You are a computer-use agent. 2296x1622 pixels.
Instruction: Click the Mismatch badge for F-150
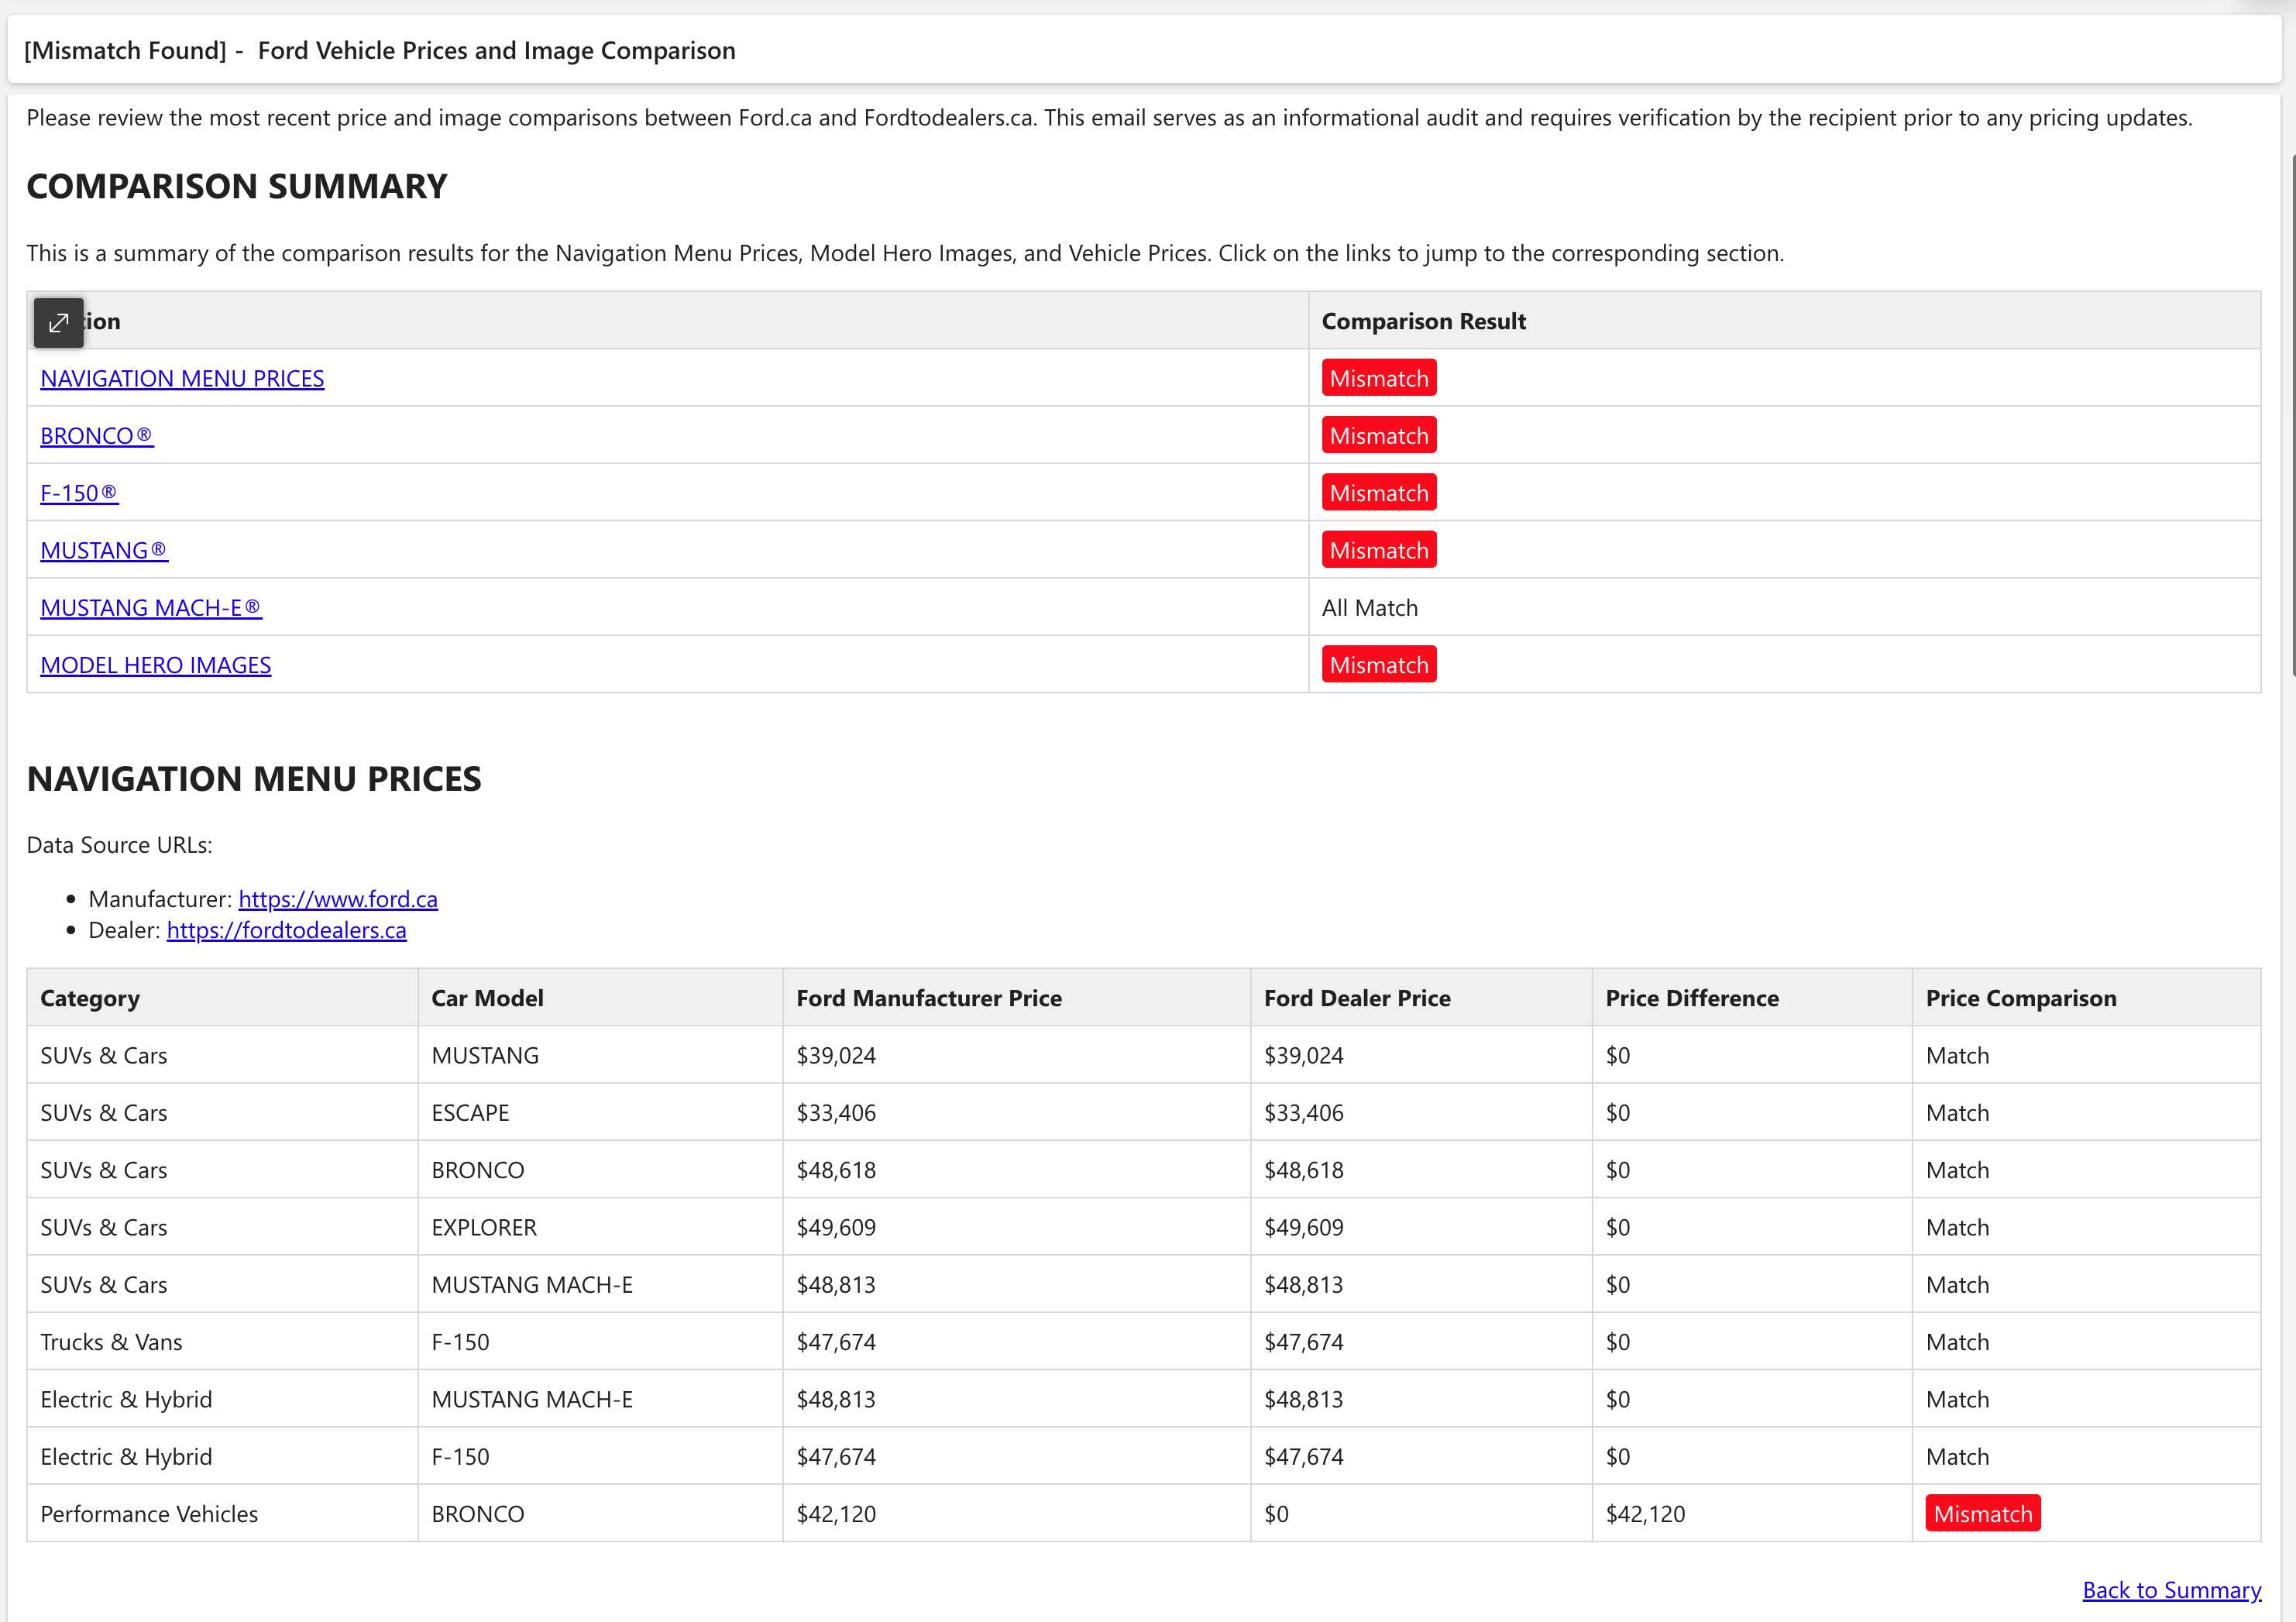[1379, 492]
